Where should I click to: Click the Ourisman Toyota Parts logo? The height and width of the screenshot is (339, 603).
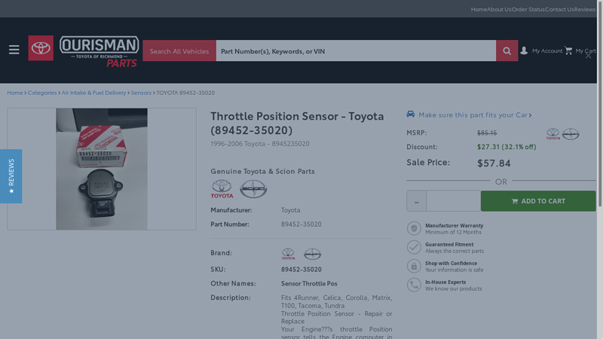(x=99, y=51)
